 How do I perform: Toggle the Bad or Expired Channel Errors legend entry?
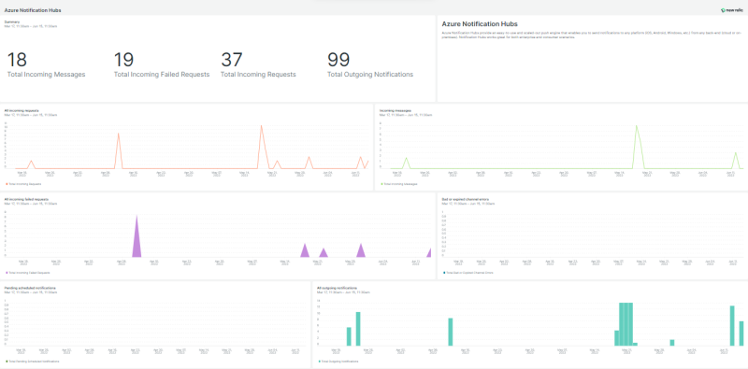(468, 273)
